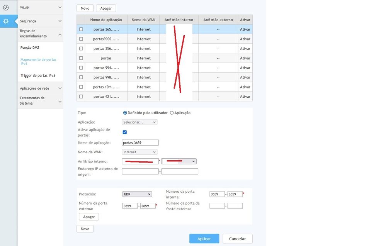Select Mapeamento de portas IPv4 link
The height and width of the screenshot is (246, 386).
click(x=38, y=61)
